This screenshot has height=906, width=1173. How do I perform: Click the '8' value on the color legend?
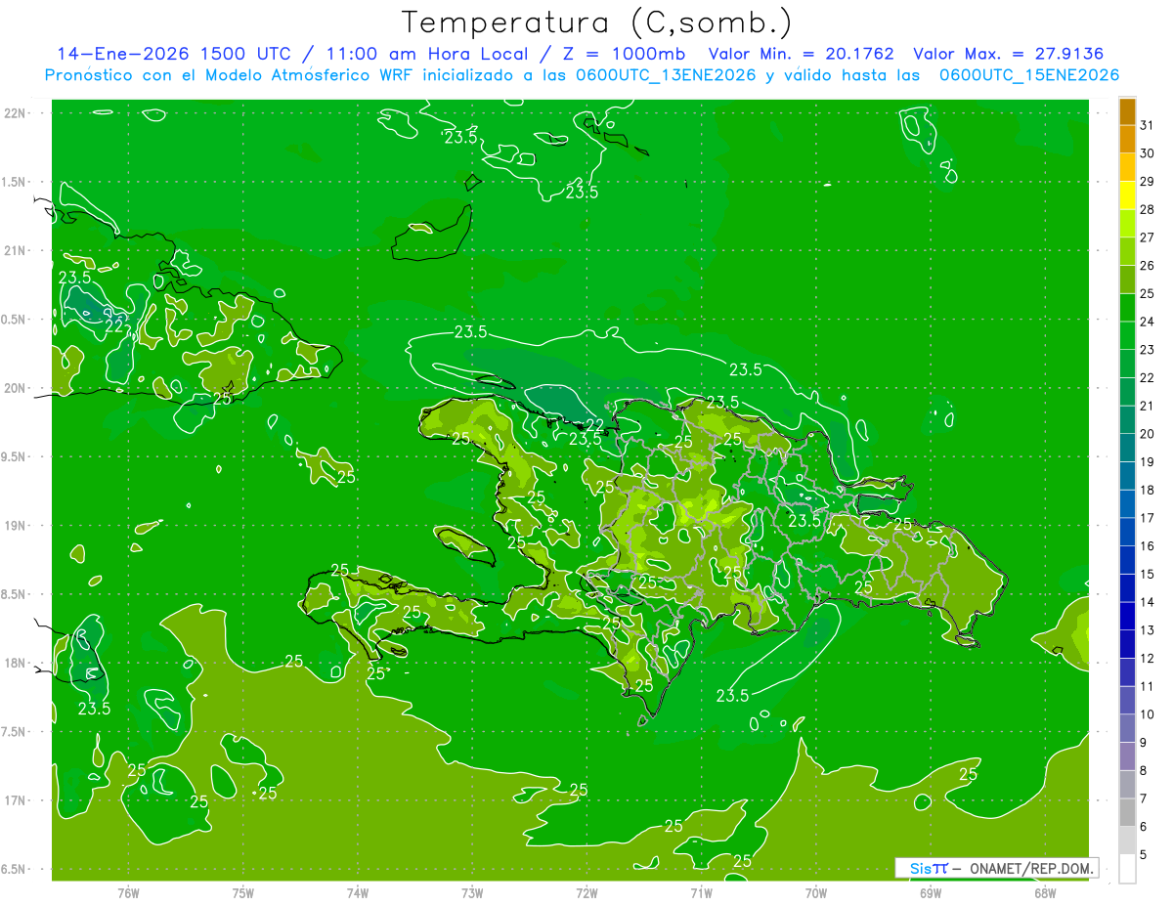(x=1143, y=771)
